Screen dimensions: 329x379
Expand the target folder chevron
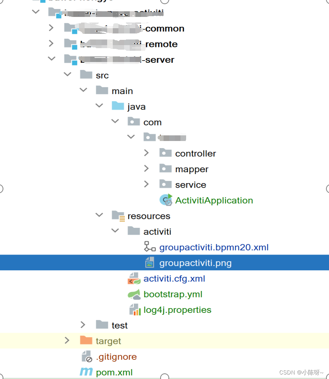67,341
